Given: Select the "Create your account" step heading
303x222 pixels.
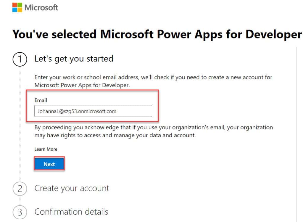Looking at the screenshot, I should (x=72, y=188).
